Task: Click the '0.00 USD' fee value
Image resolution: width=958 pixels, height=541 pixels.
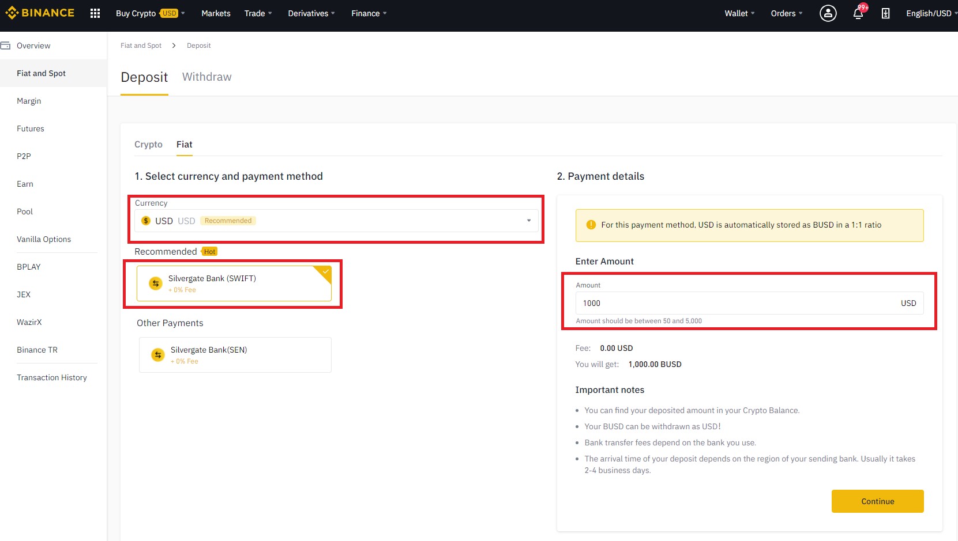Action: pos(616,348)
